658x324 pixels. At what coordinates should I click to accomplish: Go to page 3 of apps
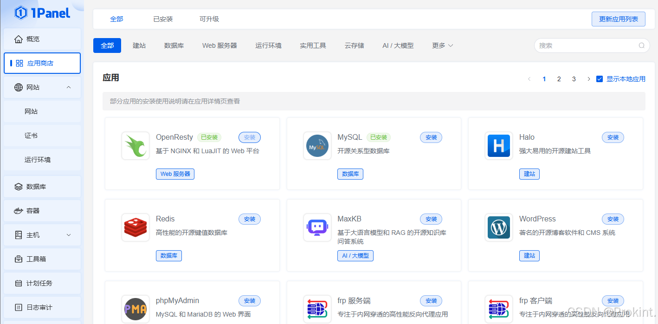pos(574,79)
